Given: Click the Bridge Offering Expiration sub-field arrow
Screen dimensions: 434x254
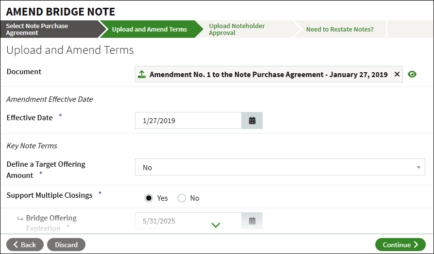Looking at the screenshot, I should point(20,219).
